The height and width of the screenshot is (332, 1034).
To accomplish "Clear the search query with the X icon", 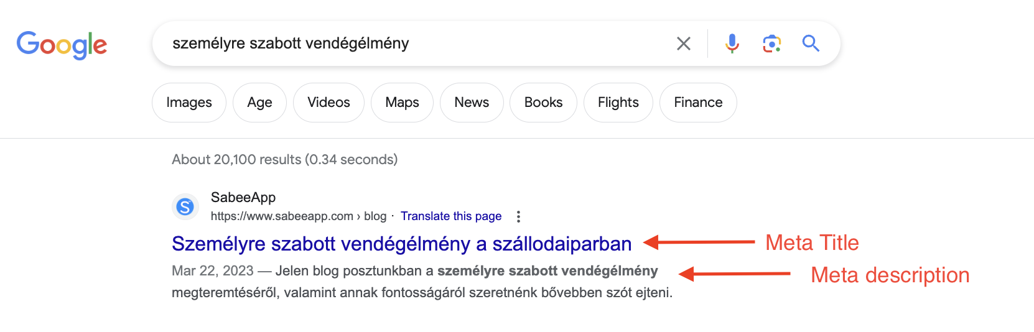I will coord(684,44).
